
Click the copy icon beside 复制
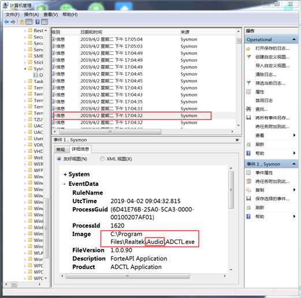point(248,190)
